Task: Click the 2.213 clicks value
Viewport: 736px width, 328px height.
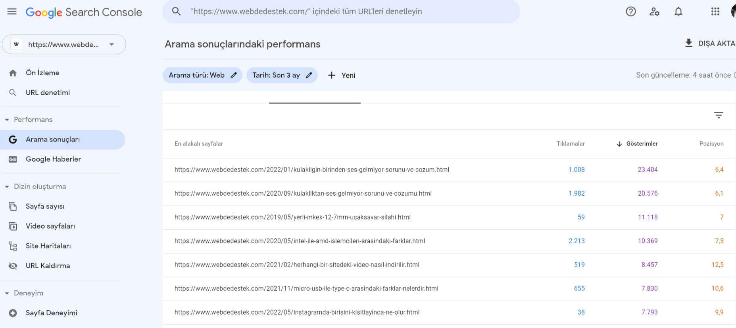Action: coord(577,241)
